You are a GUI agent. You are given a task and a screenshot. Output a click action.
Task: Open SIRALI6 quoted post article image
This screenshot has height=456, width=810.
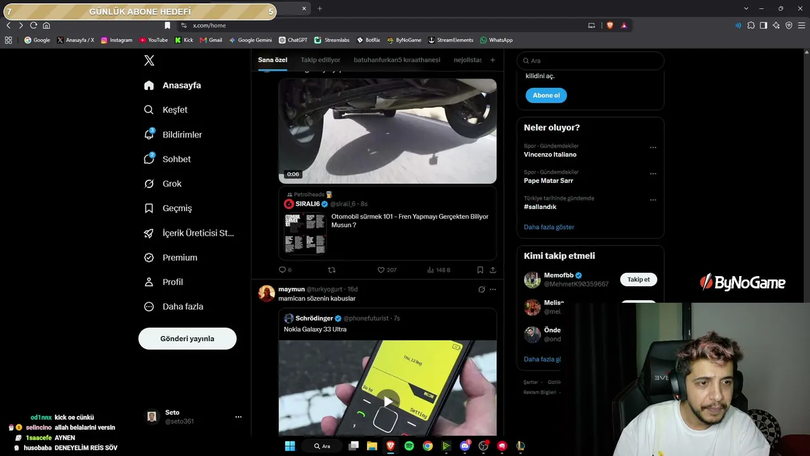pos(306,234)
